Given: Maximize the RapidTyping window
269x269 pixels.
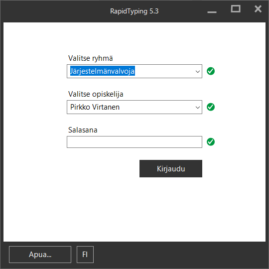Looking at the screenshot, I should tap(236, 9).
